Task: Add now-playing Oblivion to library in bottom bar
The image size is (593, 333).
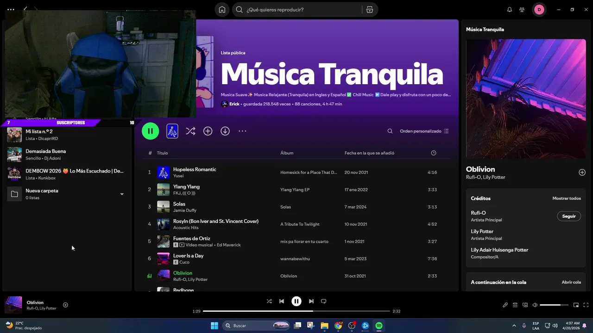Action: coord(65,305)
